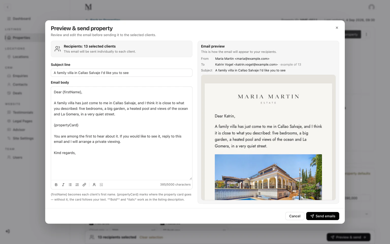Image resolution: width=390 pixels, height=244 pixels.
Task: Open Site Settings in background sidebar
Action: point(20,138)
